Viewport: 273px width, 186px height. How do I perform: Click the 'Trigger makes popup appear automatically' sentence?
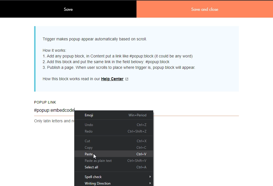95,39
